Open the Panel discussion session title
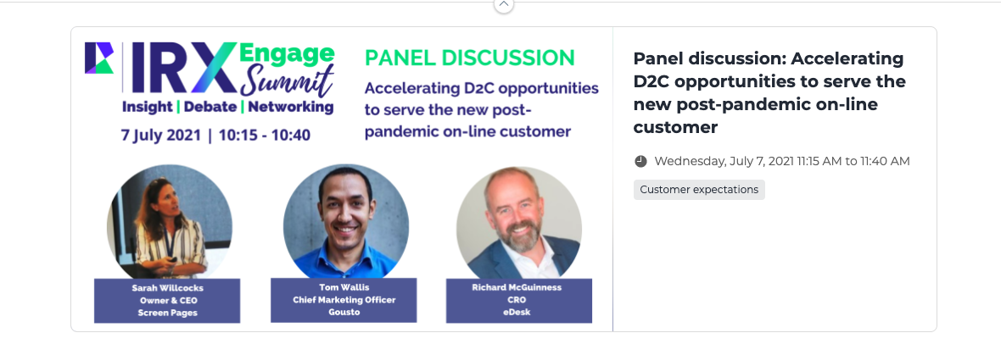The image size is (1001, 344). (x=769, y=93)
